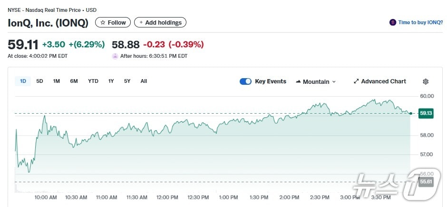View the 1Y chart range
Viewport: 447px width, 207px height.
tap(111, 81)
